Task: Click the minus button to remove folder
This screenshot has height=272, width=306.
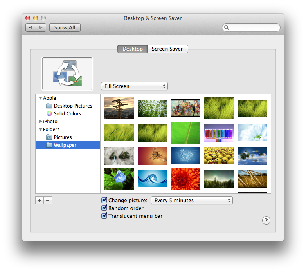Action: pos(48,200)
